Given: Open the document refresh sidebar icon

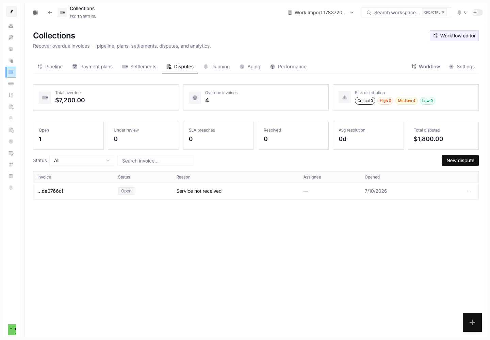Looking at the screenshot, I should 11,130.
